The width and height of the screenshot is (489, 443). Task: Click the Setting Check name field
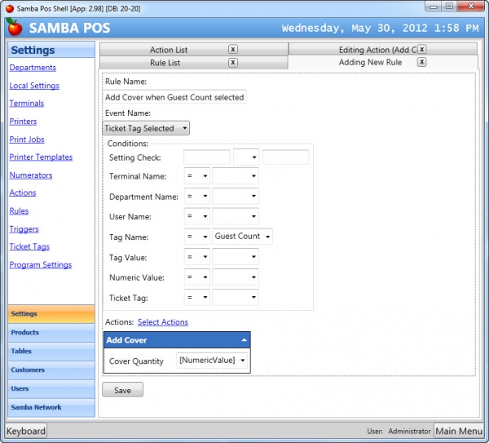pos(207,157)
